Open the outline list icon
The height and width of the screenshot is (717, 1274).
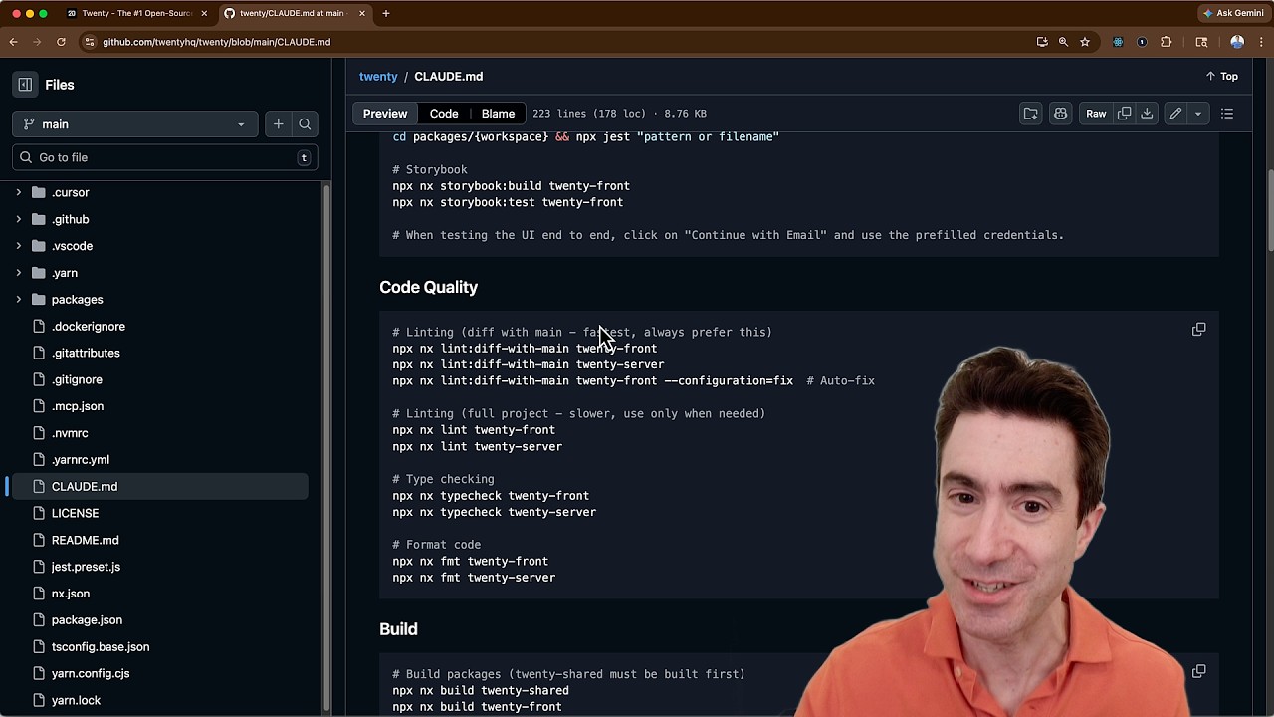click(x=1227, y=114)
